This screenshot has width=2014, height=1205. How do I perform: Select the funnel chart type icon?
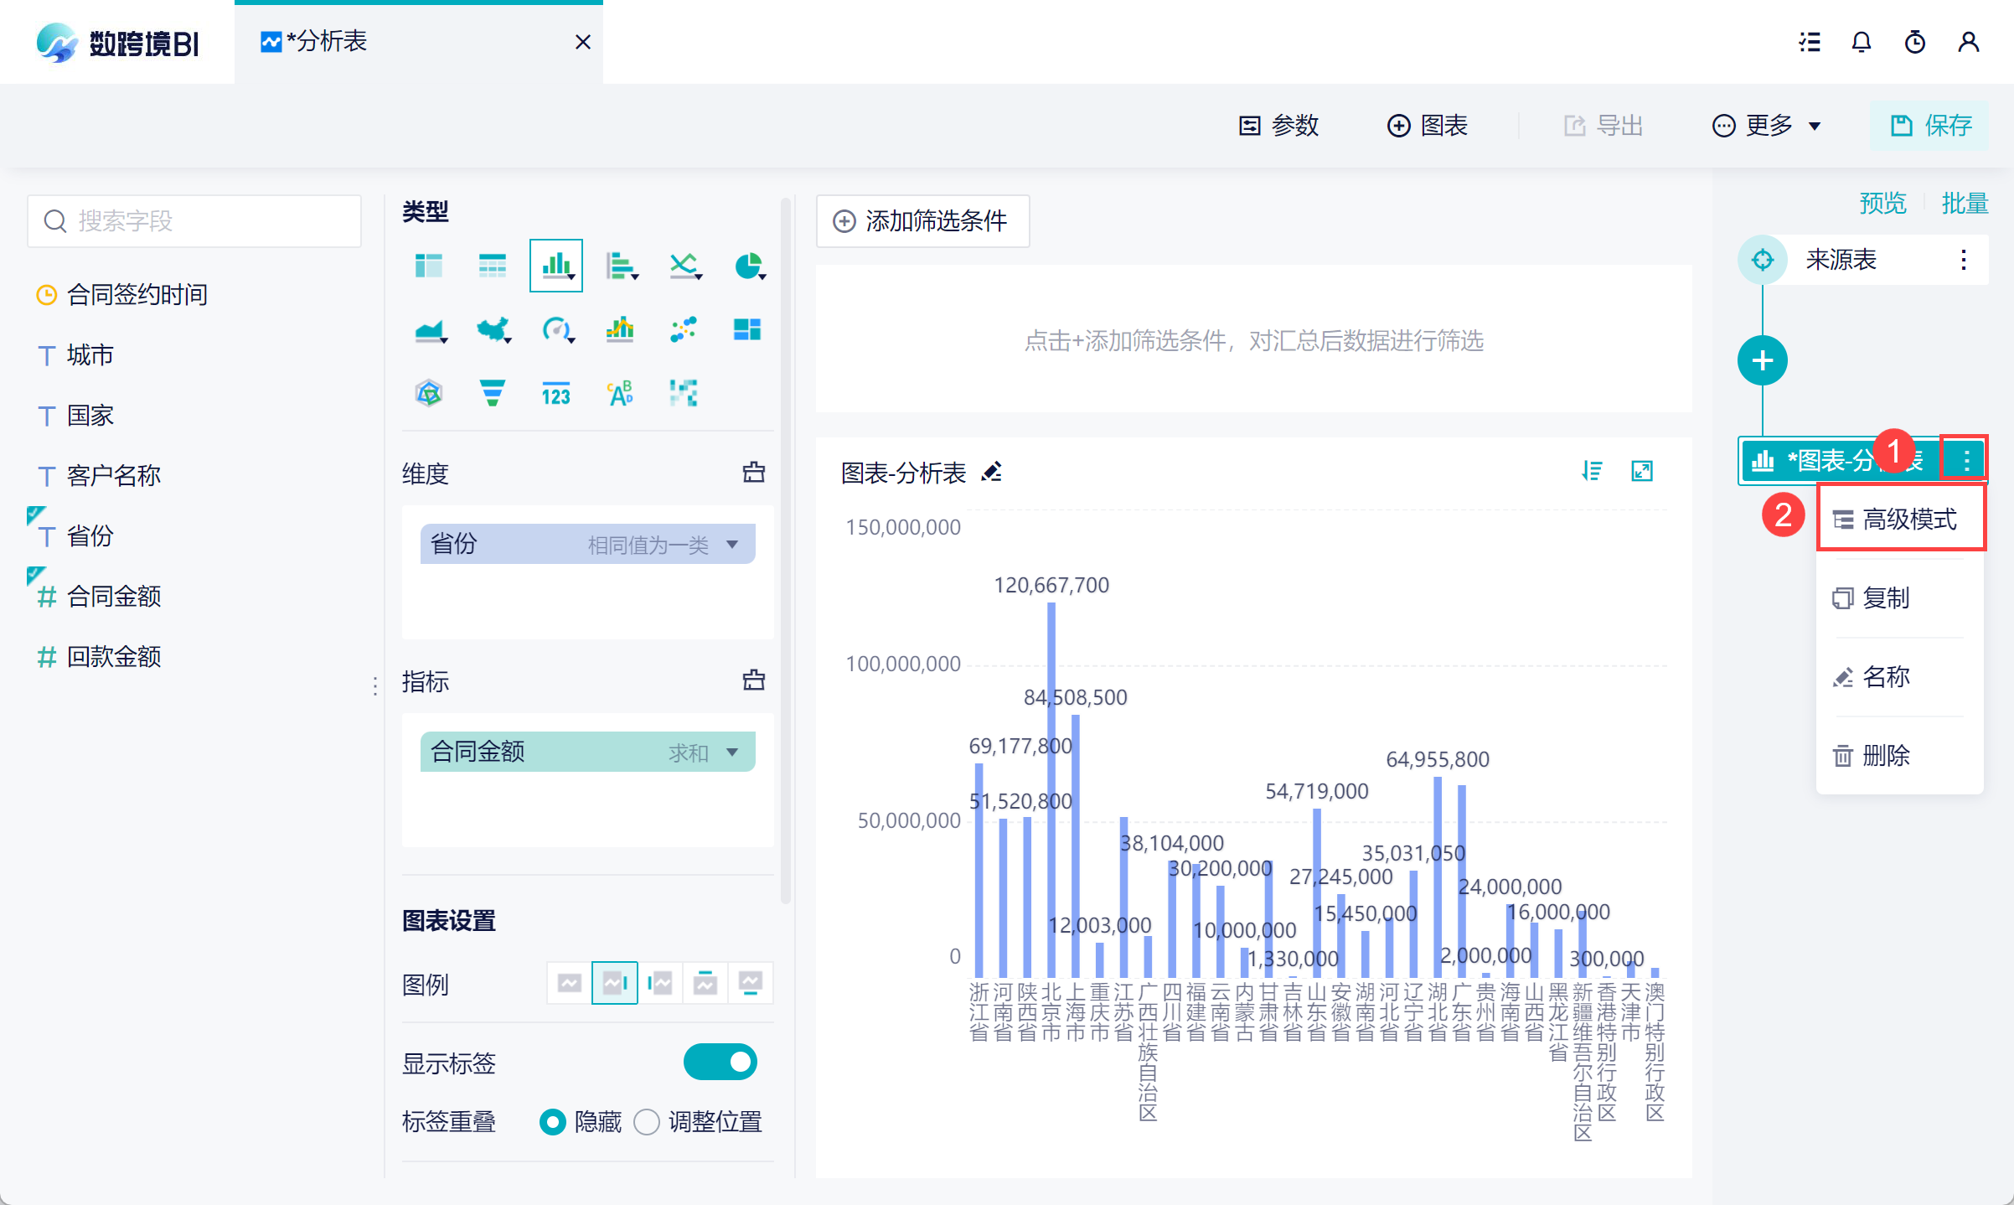coord(492,393)
